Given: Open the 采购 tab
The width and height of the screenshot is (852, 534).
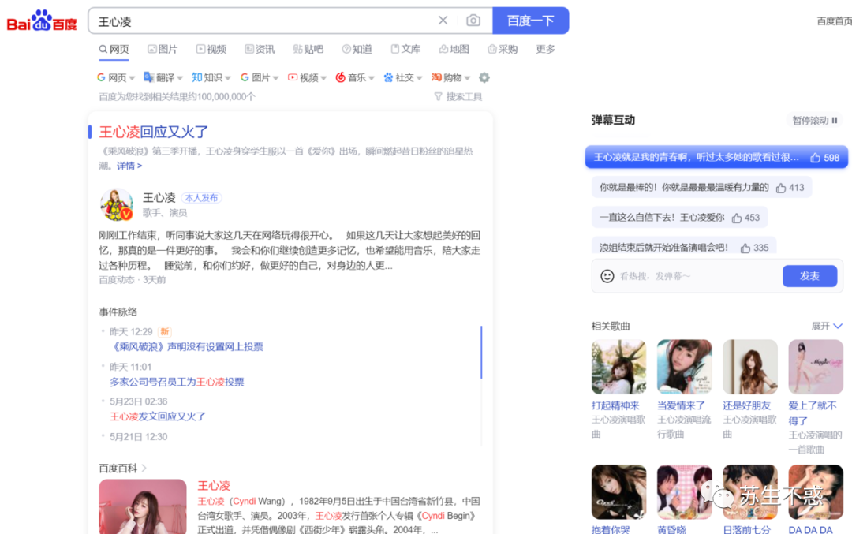Looking at the screenshot, I should coord(503,50).
